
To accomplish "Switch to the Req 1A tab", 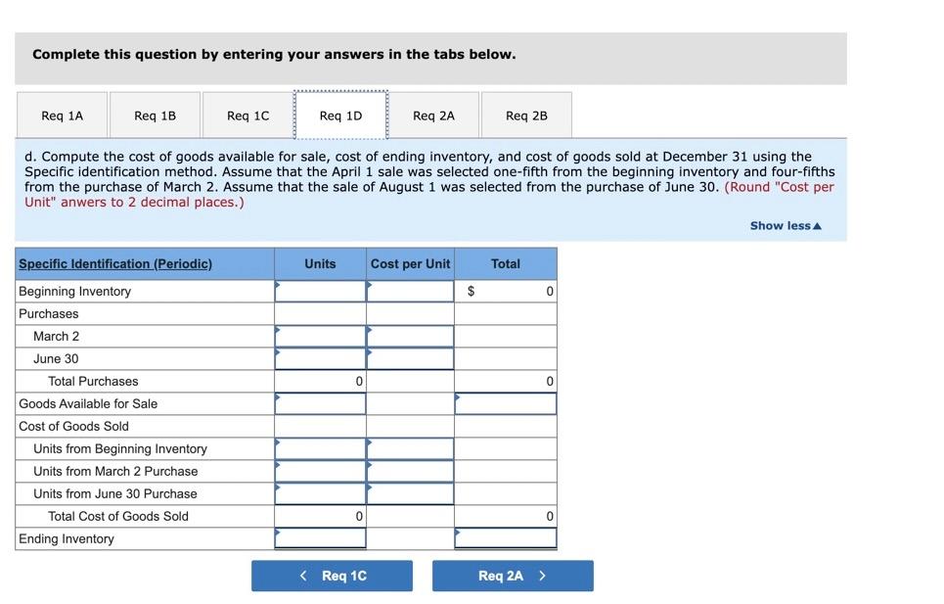I will tap(62, 115).
